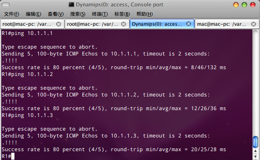Close the second root@mac-pc tab
This screenshot has width=260, height=160.
coord(124,24)
